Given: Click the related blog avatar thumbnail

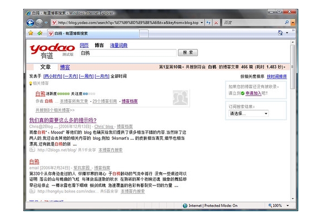Looking at the screenshot, I should coord(180,98).
